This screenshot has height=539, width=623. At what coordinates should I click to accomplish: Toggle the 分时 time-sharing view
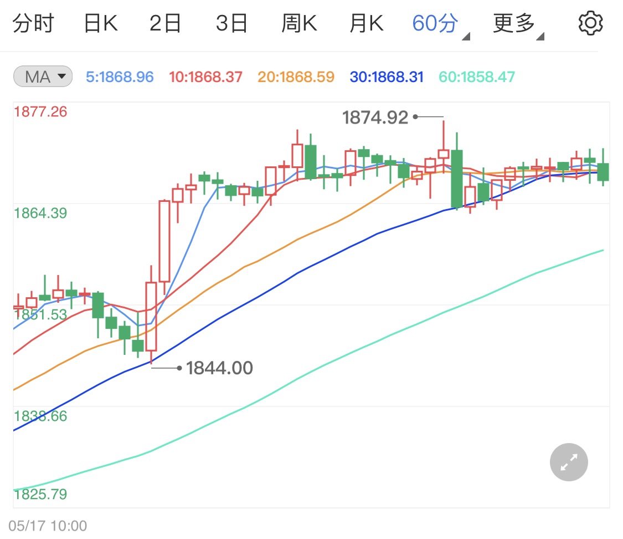click(34, 22)
